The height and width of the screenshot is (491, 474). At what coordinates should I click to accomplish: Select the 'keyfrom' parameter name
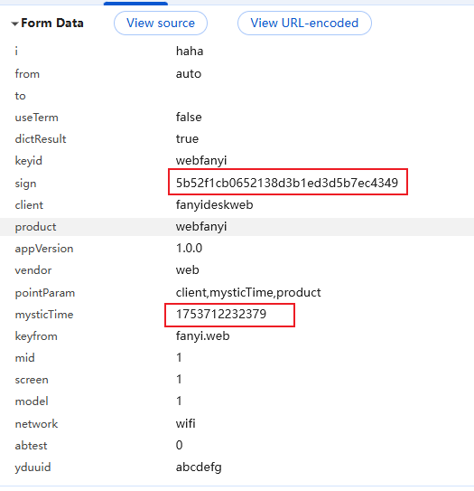pyautogui.click(x=36, y=336)
